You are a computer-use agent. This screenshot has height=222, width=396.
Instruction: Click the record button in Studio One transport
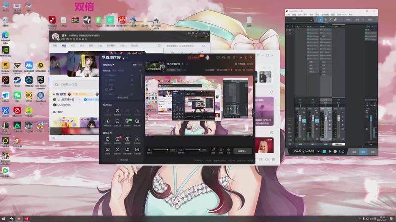click(x=335, y=151)
